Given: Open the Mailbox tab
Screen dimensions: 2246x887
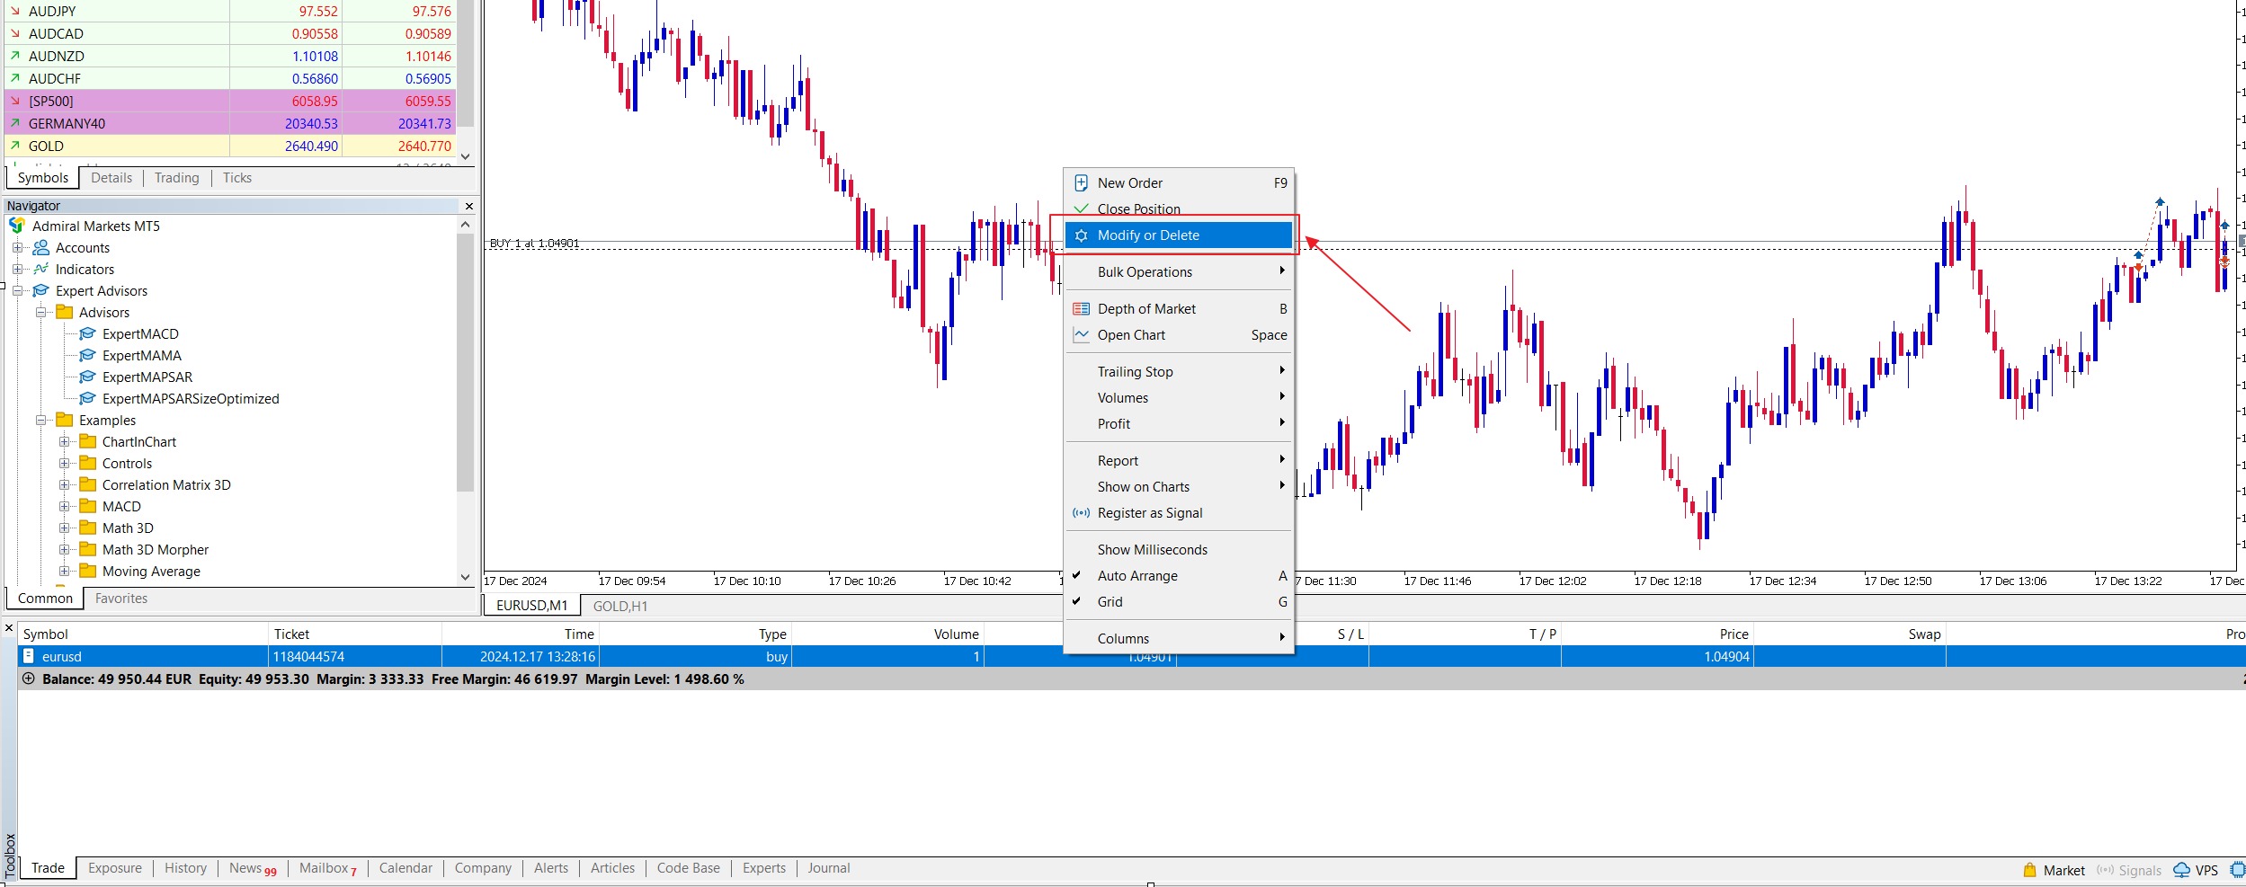Looking at the screenshot, I should click(x=328, y=868).
